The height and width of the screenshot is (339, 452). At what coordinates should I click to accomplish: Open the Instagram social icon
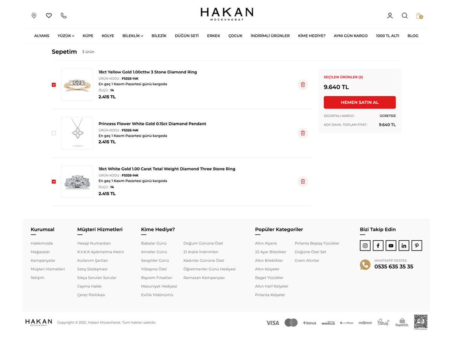(365, 246)
